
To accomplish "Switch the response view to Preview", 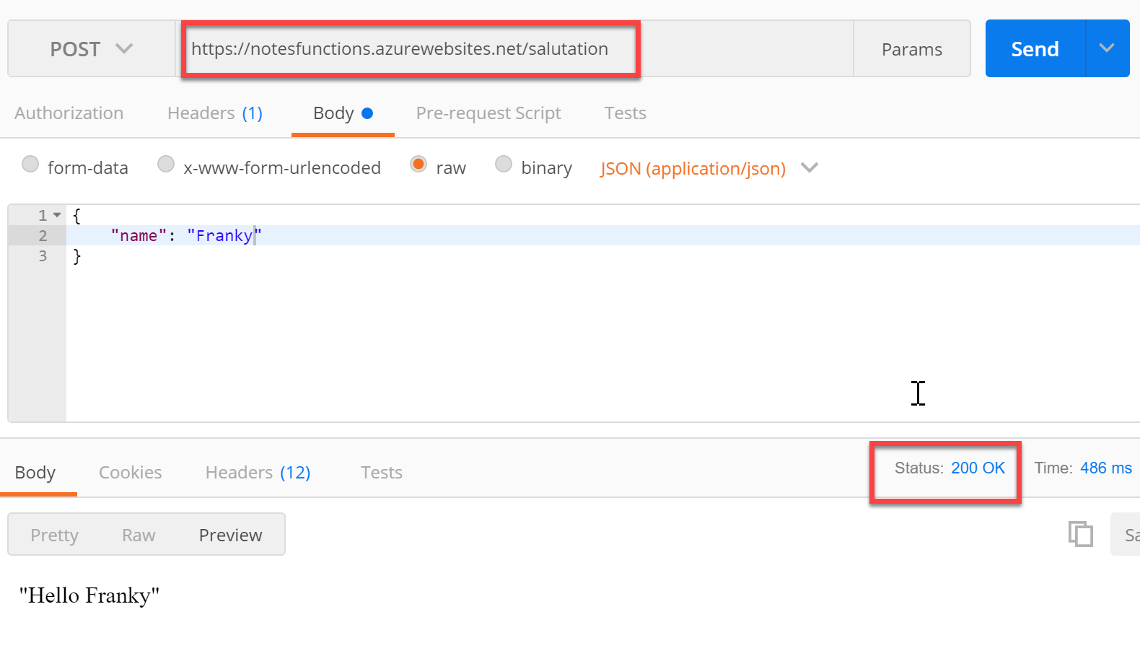I will 231,535.
